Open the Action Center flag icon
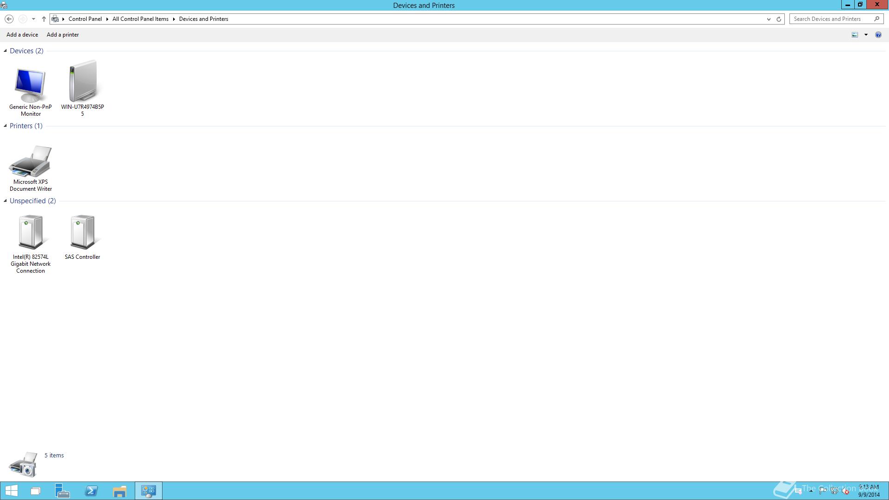This screenshot has width=889, height=500. coord(822,491)
